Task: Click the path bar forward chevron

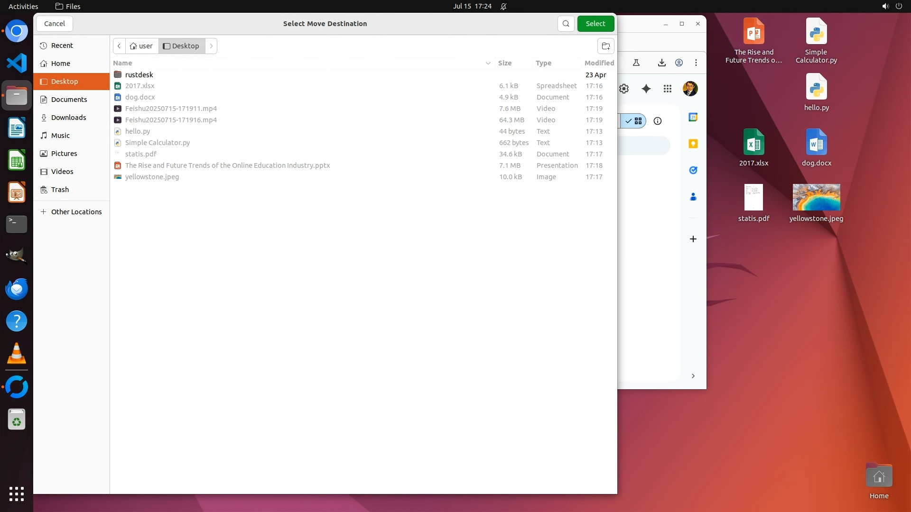Action: (211, 46)
